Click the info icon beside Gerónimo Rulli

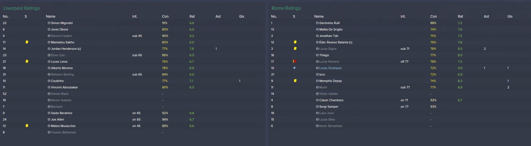(317, 23)
